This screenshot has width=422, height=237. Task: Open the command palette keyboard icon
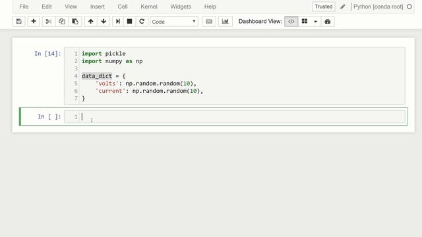tap(209, 22)
